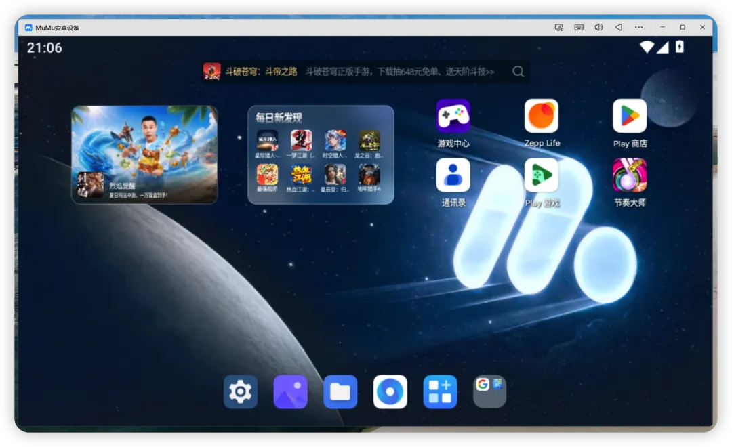Viewport: 732px width, 447px height.
Task: Launch the browser app in the dock
Action: pyautogui.click(x=390, y=391)
